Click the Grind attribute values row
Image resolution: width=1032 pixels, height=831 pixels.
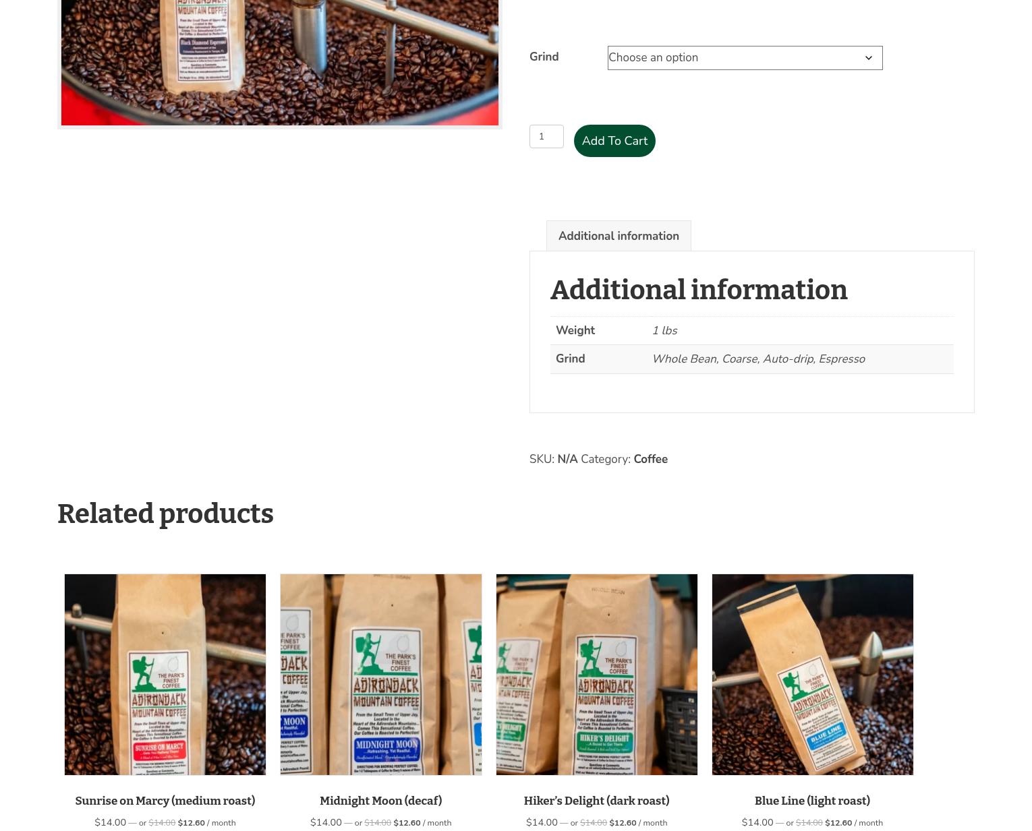tap(752, 359)
